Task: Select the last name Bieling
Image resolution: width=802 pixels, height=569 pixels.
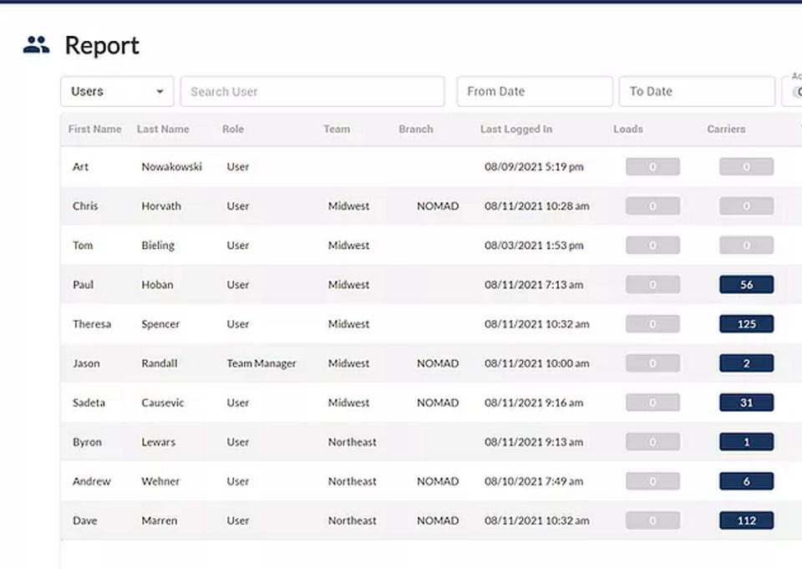Action: [x=158, y=246]
